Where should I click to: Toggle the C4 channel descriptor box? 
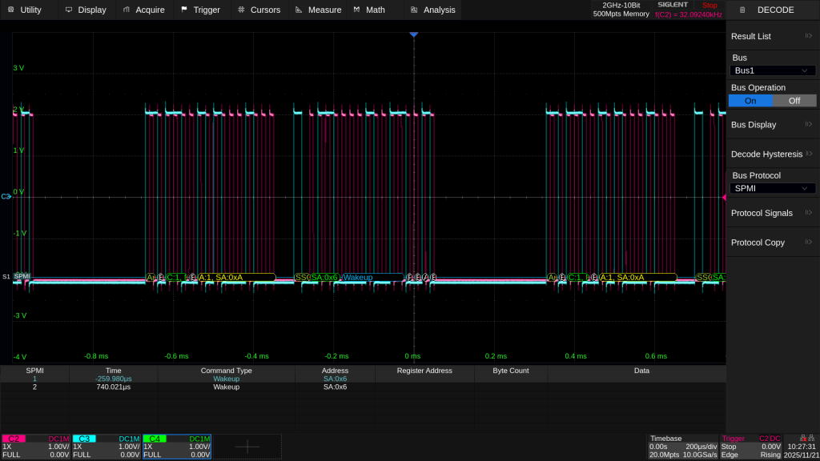[177, 447]
